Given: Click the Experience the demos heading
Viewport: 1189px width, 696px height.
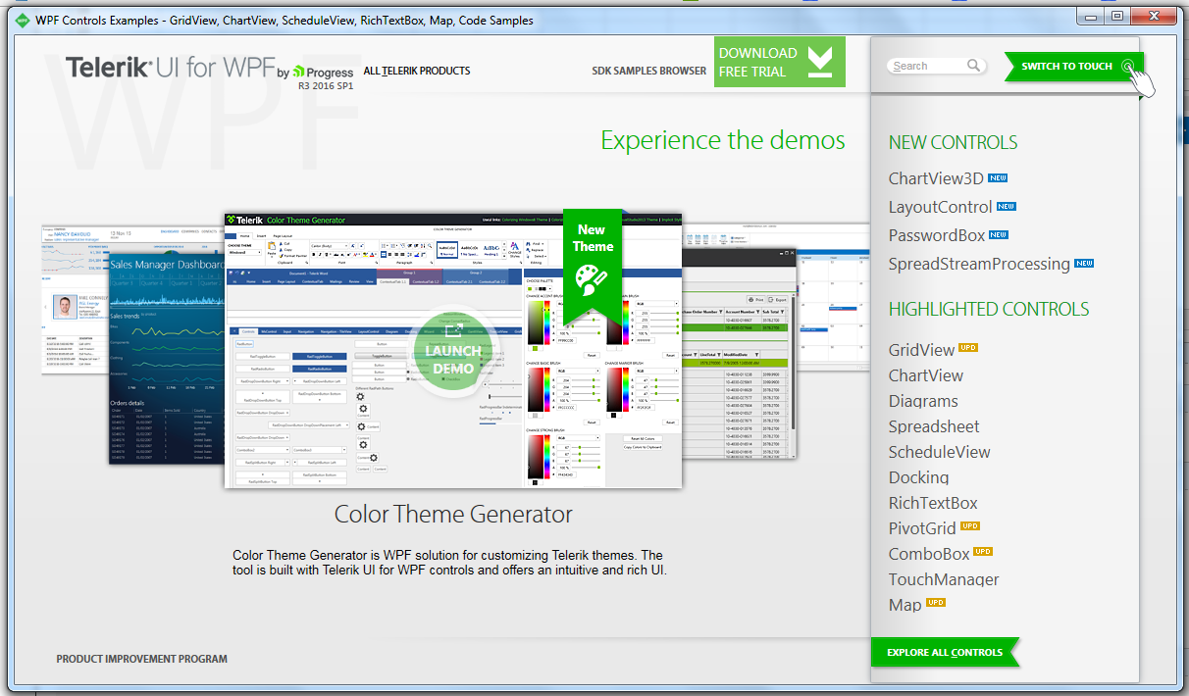Looking at the screenshot, I should [723, 140].
